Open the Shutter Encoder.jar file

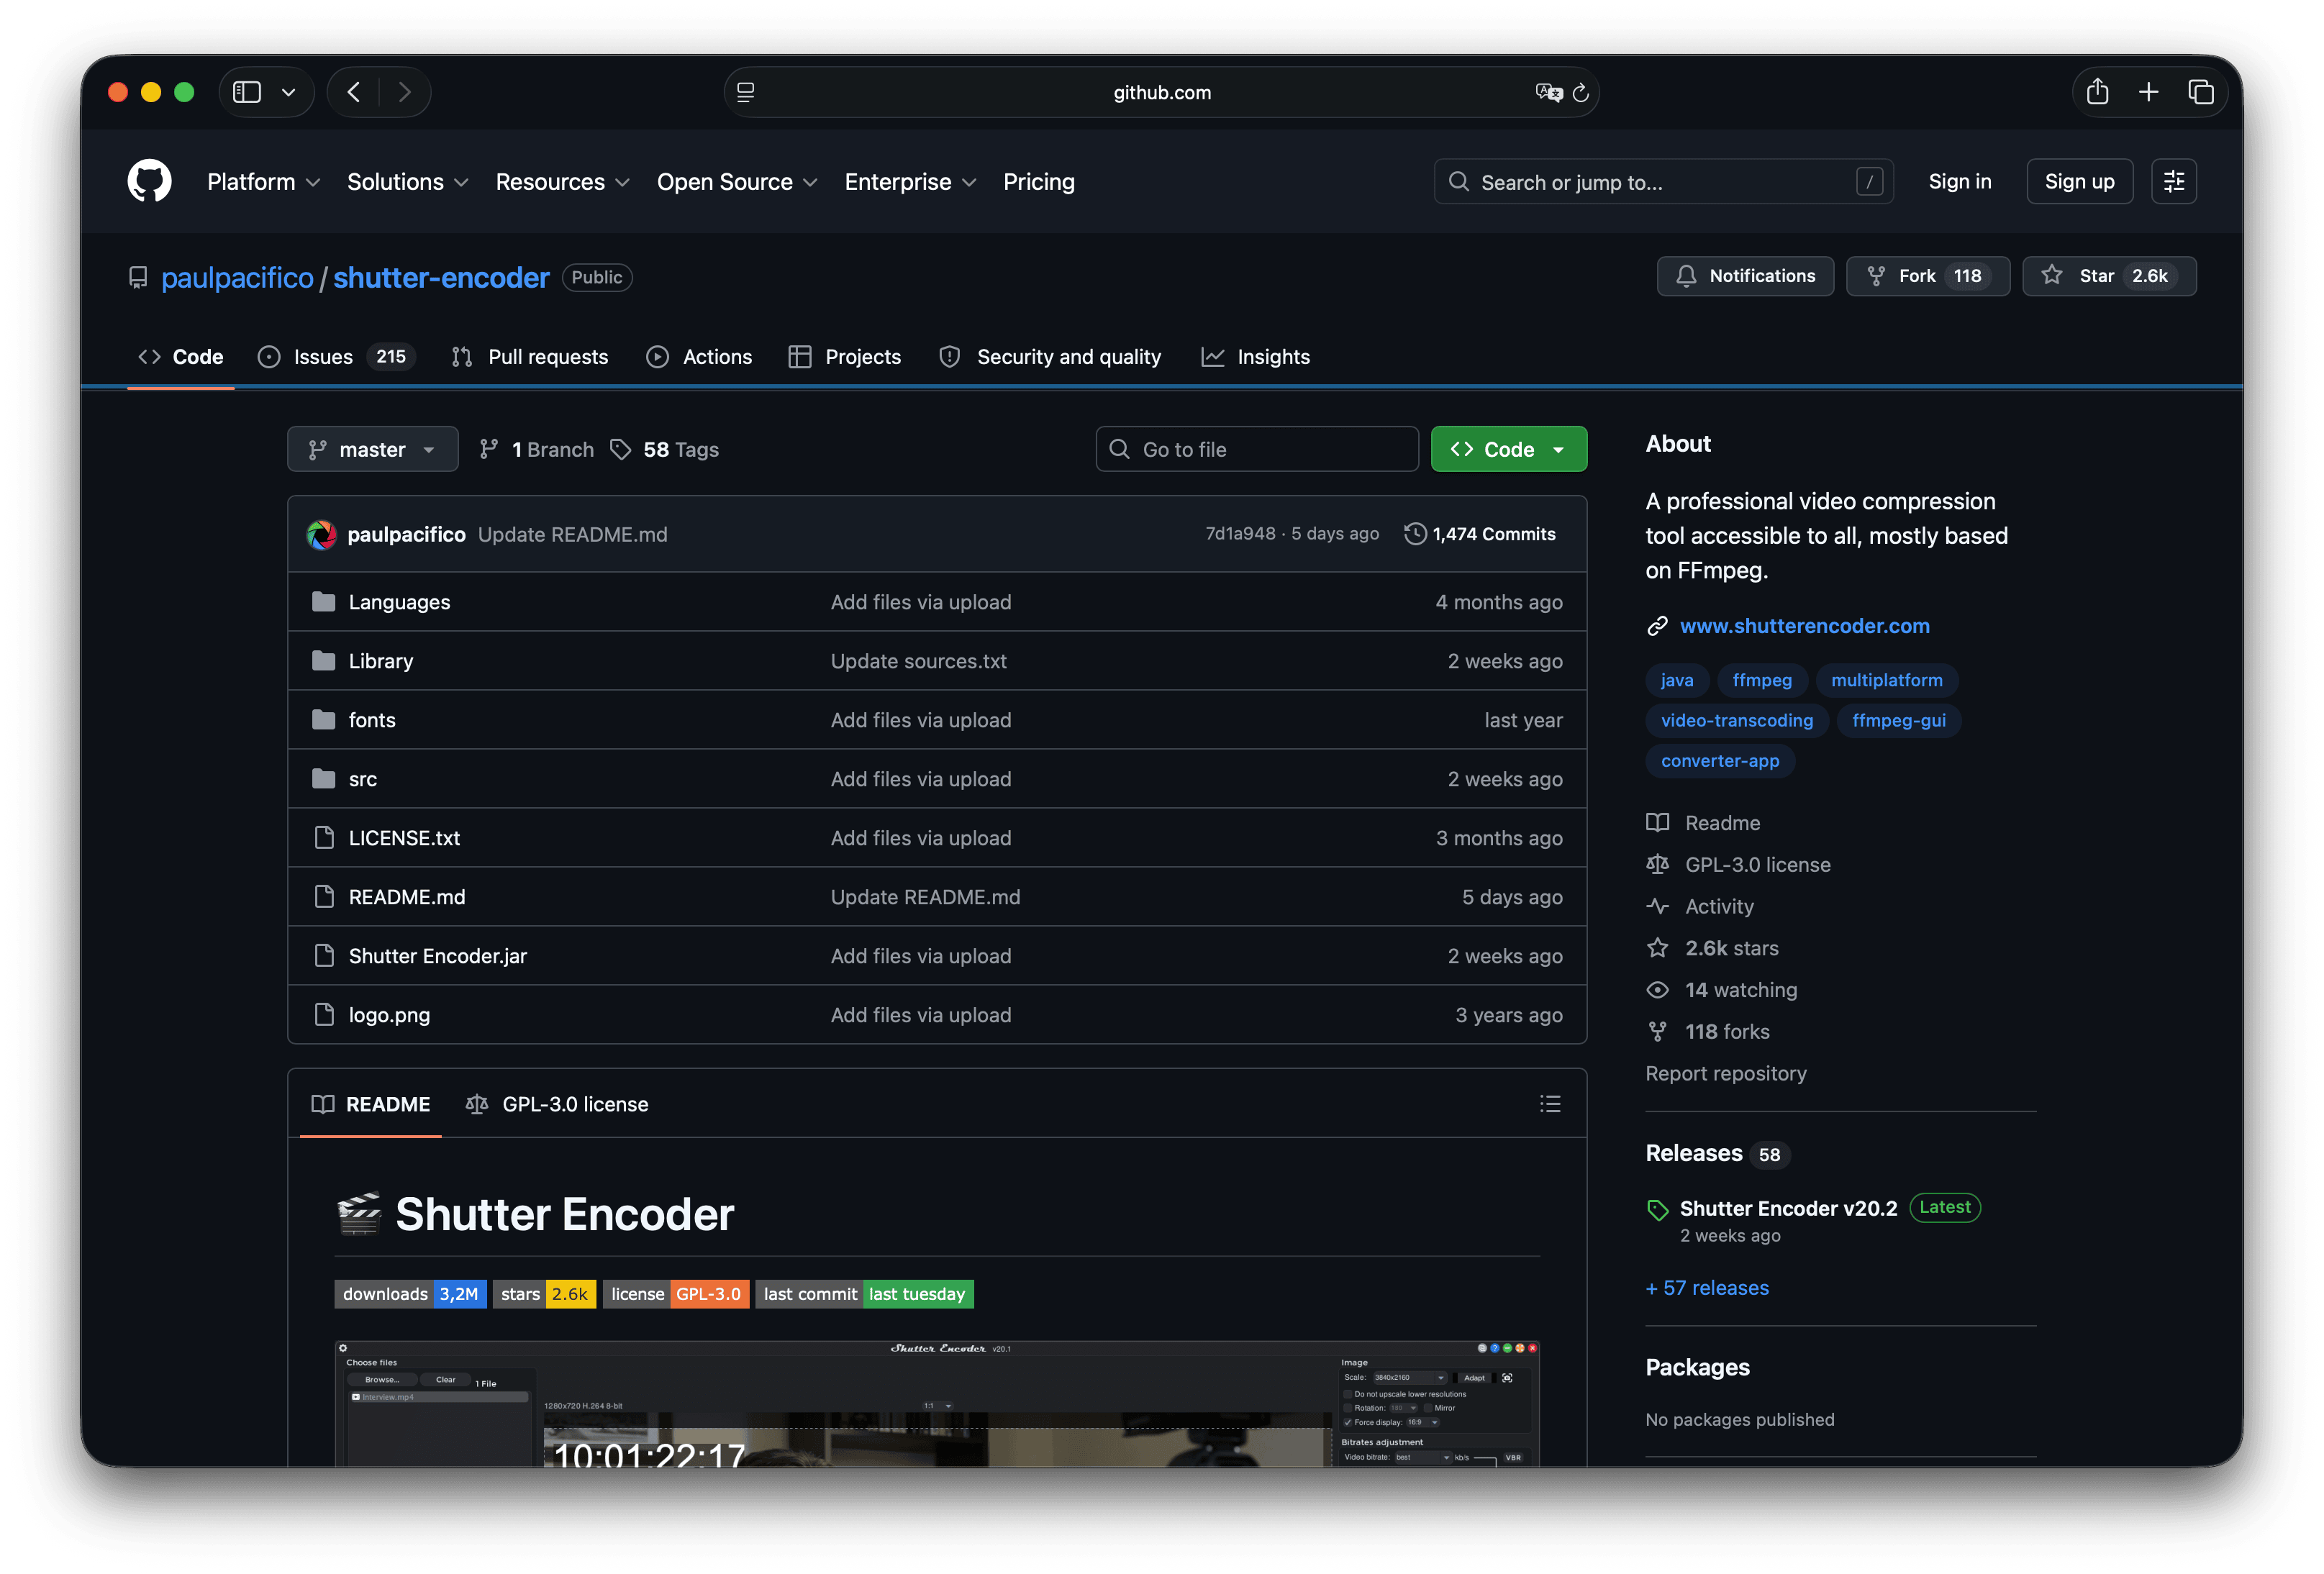click(437, 956)
